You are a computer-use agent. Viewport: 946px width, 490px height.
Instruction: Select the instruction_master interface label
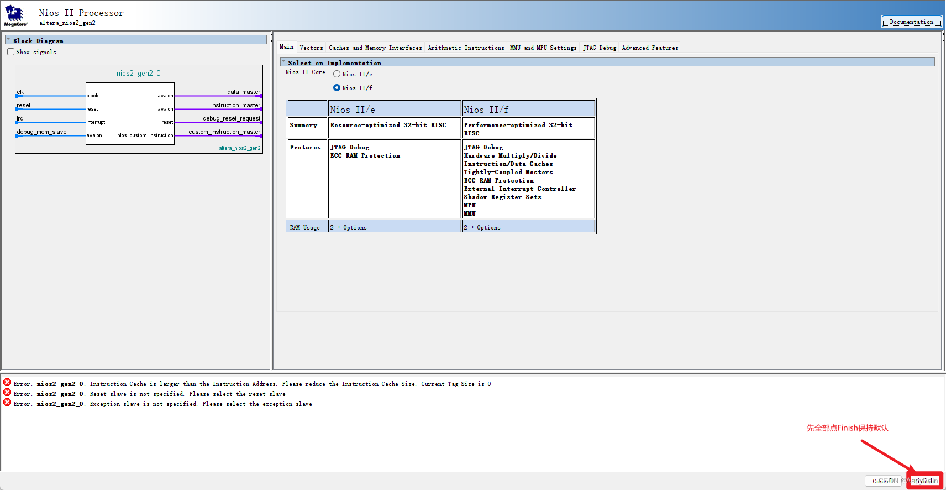click(235, 105)
